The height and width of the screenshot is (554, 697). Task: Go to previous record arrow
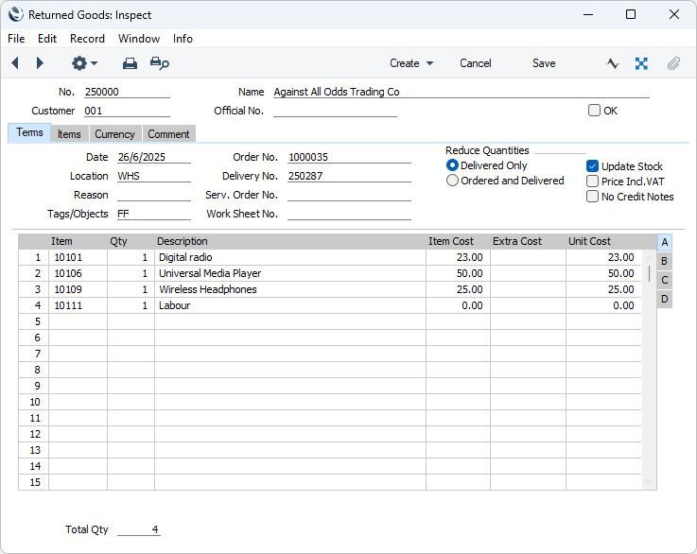coord(15,63)
